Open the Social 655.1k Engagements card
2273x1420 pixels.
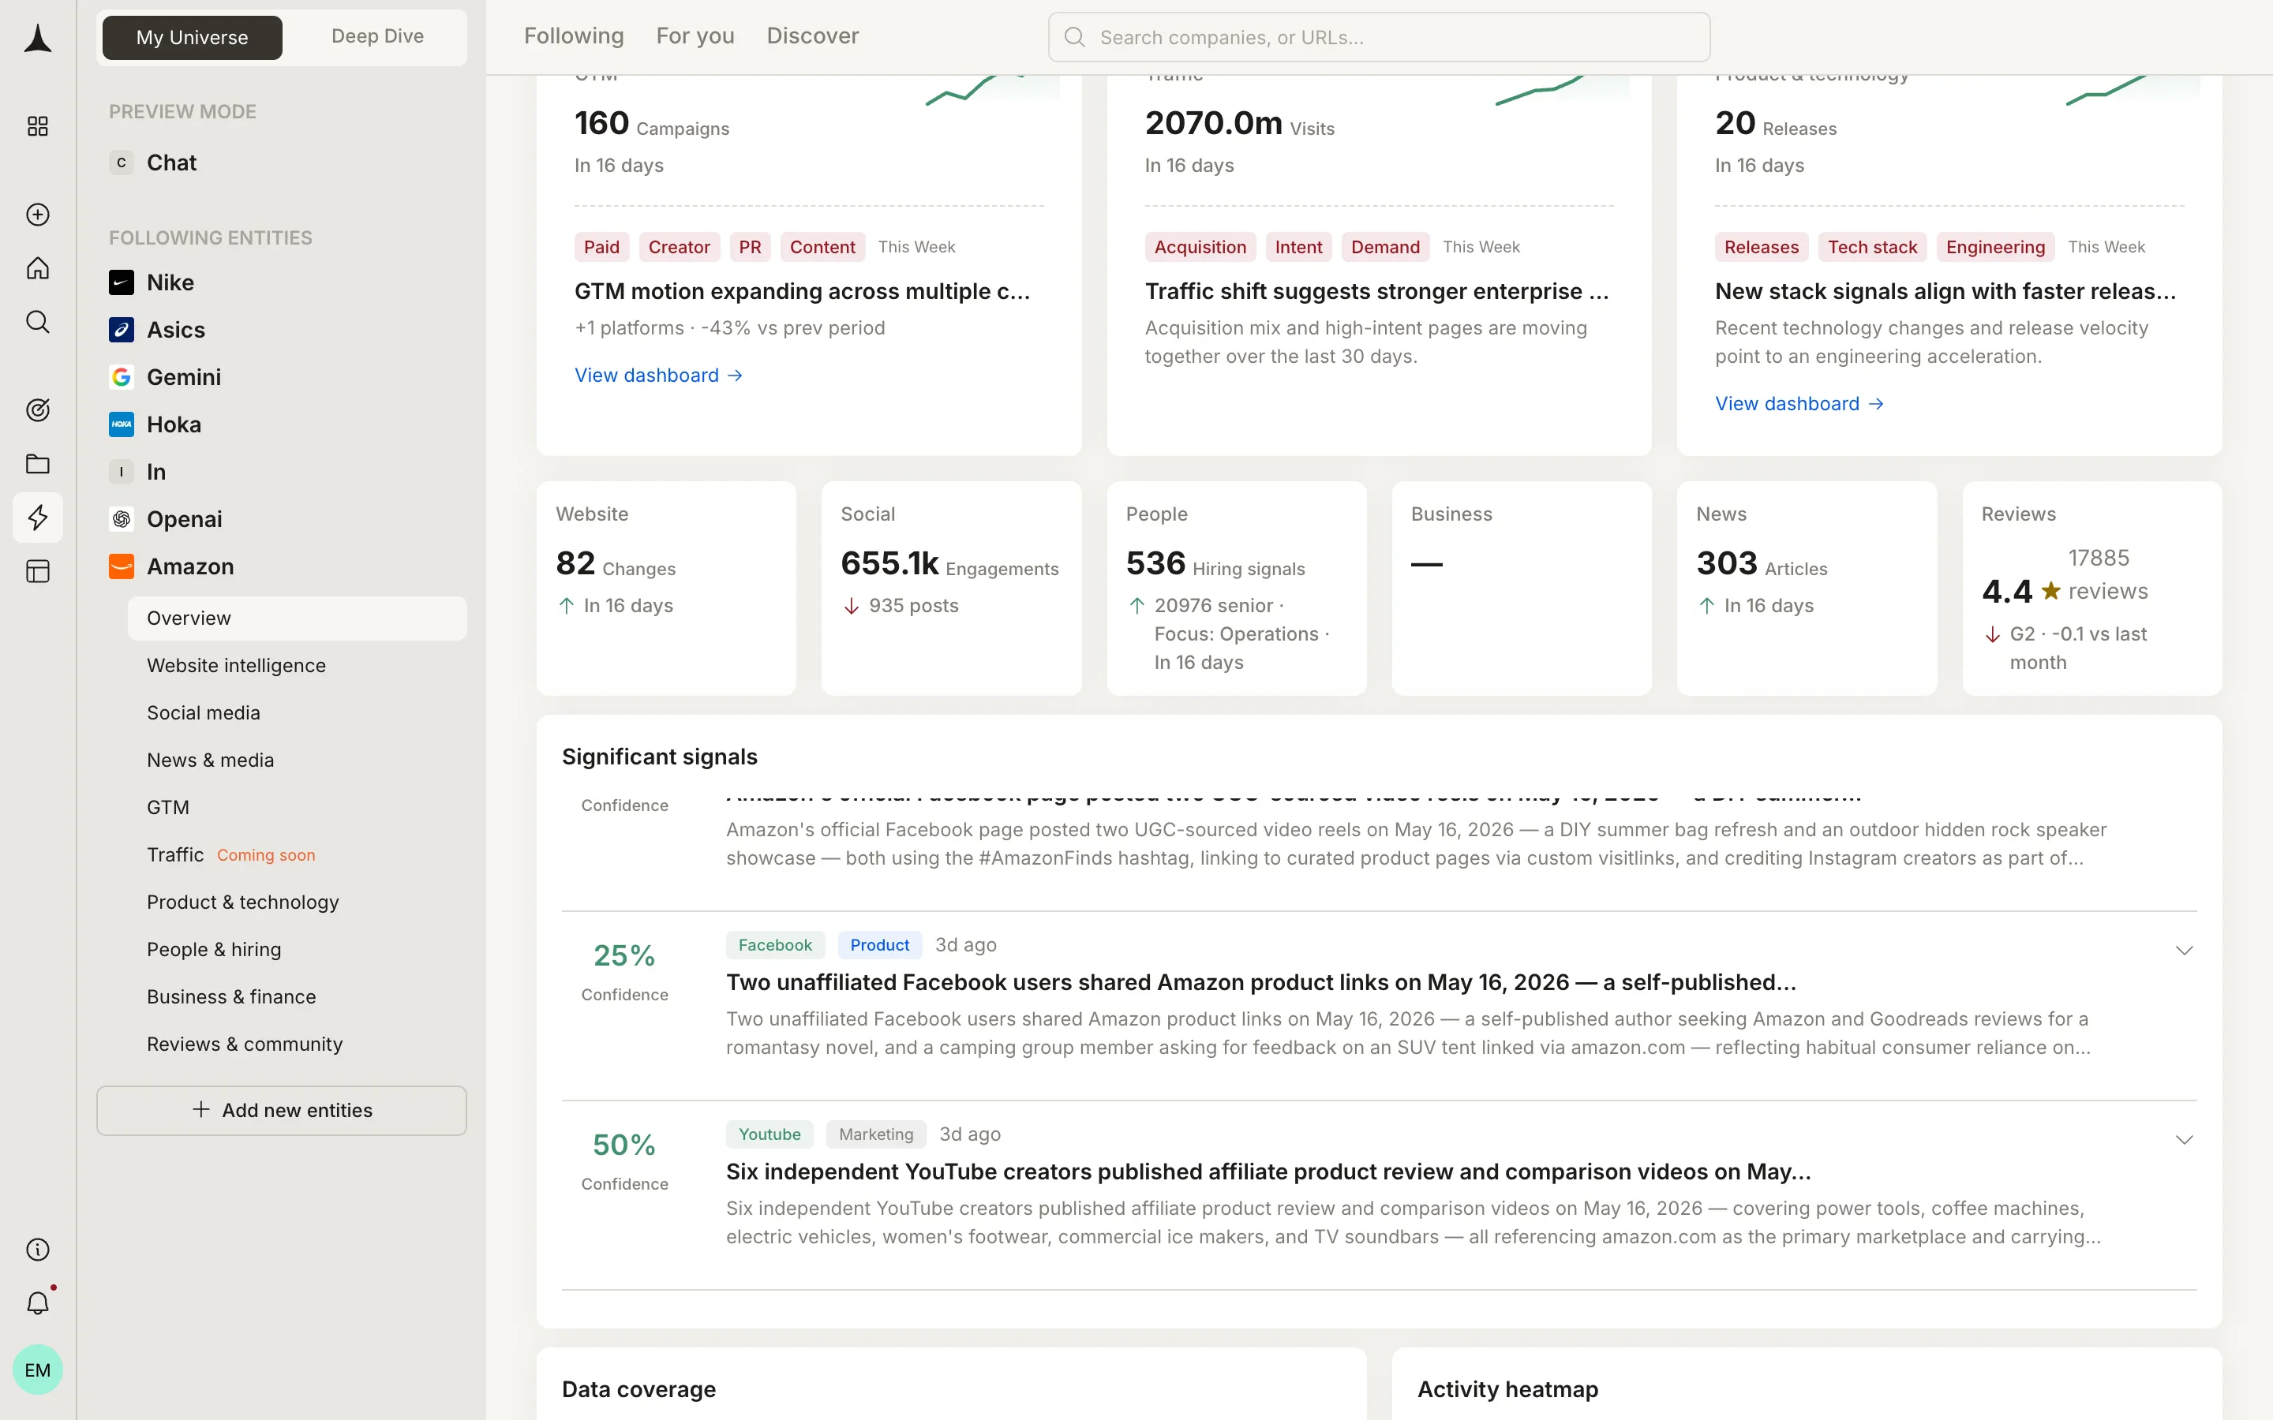click(950, 588)
